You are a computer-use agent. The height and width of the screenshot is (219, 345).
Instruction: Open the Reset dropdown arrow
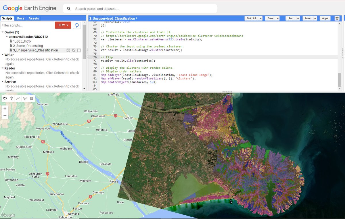tap(315, 18)
